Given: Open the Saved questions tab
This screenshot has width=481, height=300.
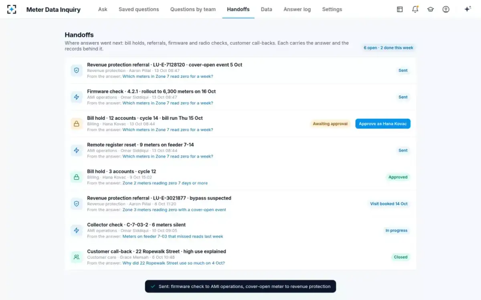Looking at the screenshot, I should pyautogui.click(x=139, y=9).
